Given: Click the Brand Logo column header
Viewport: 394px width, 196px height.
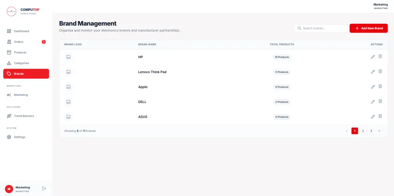Looking at the screenshot, I should tap(73, 44).
